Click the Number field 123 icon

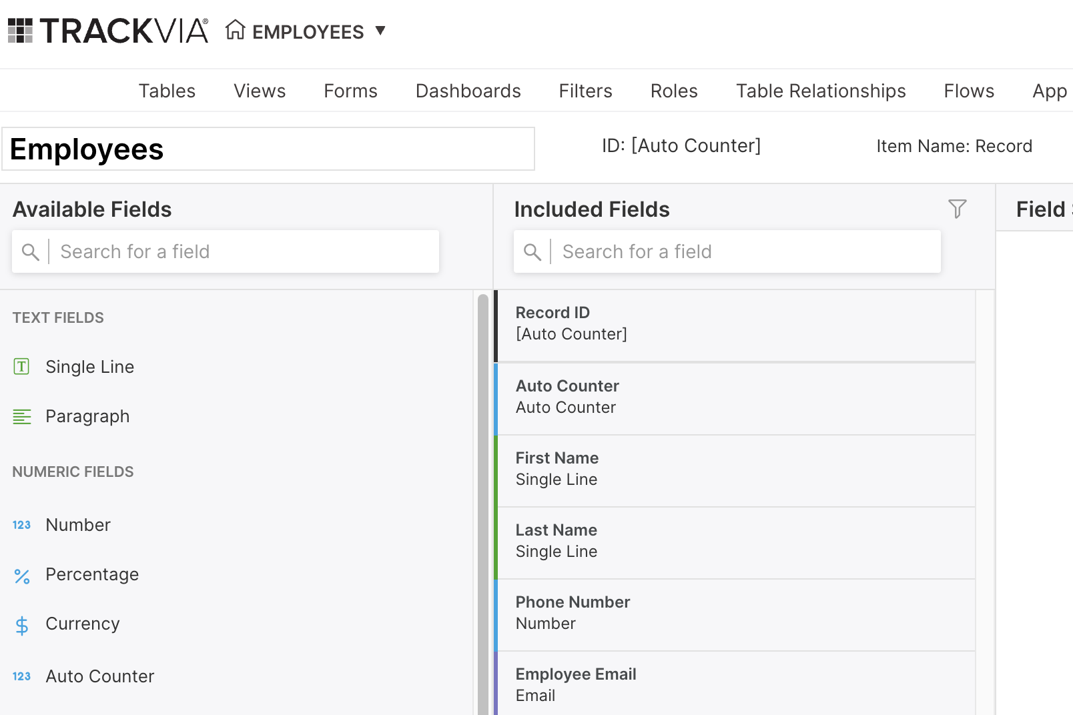pos(21,525)
